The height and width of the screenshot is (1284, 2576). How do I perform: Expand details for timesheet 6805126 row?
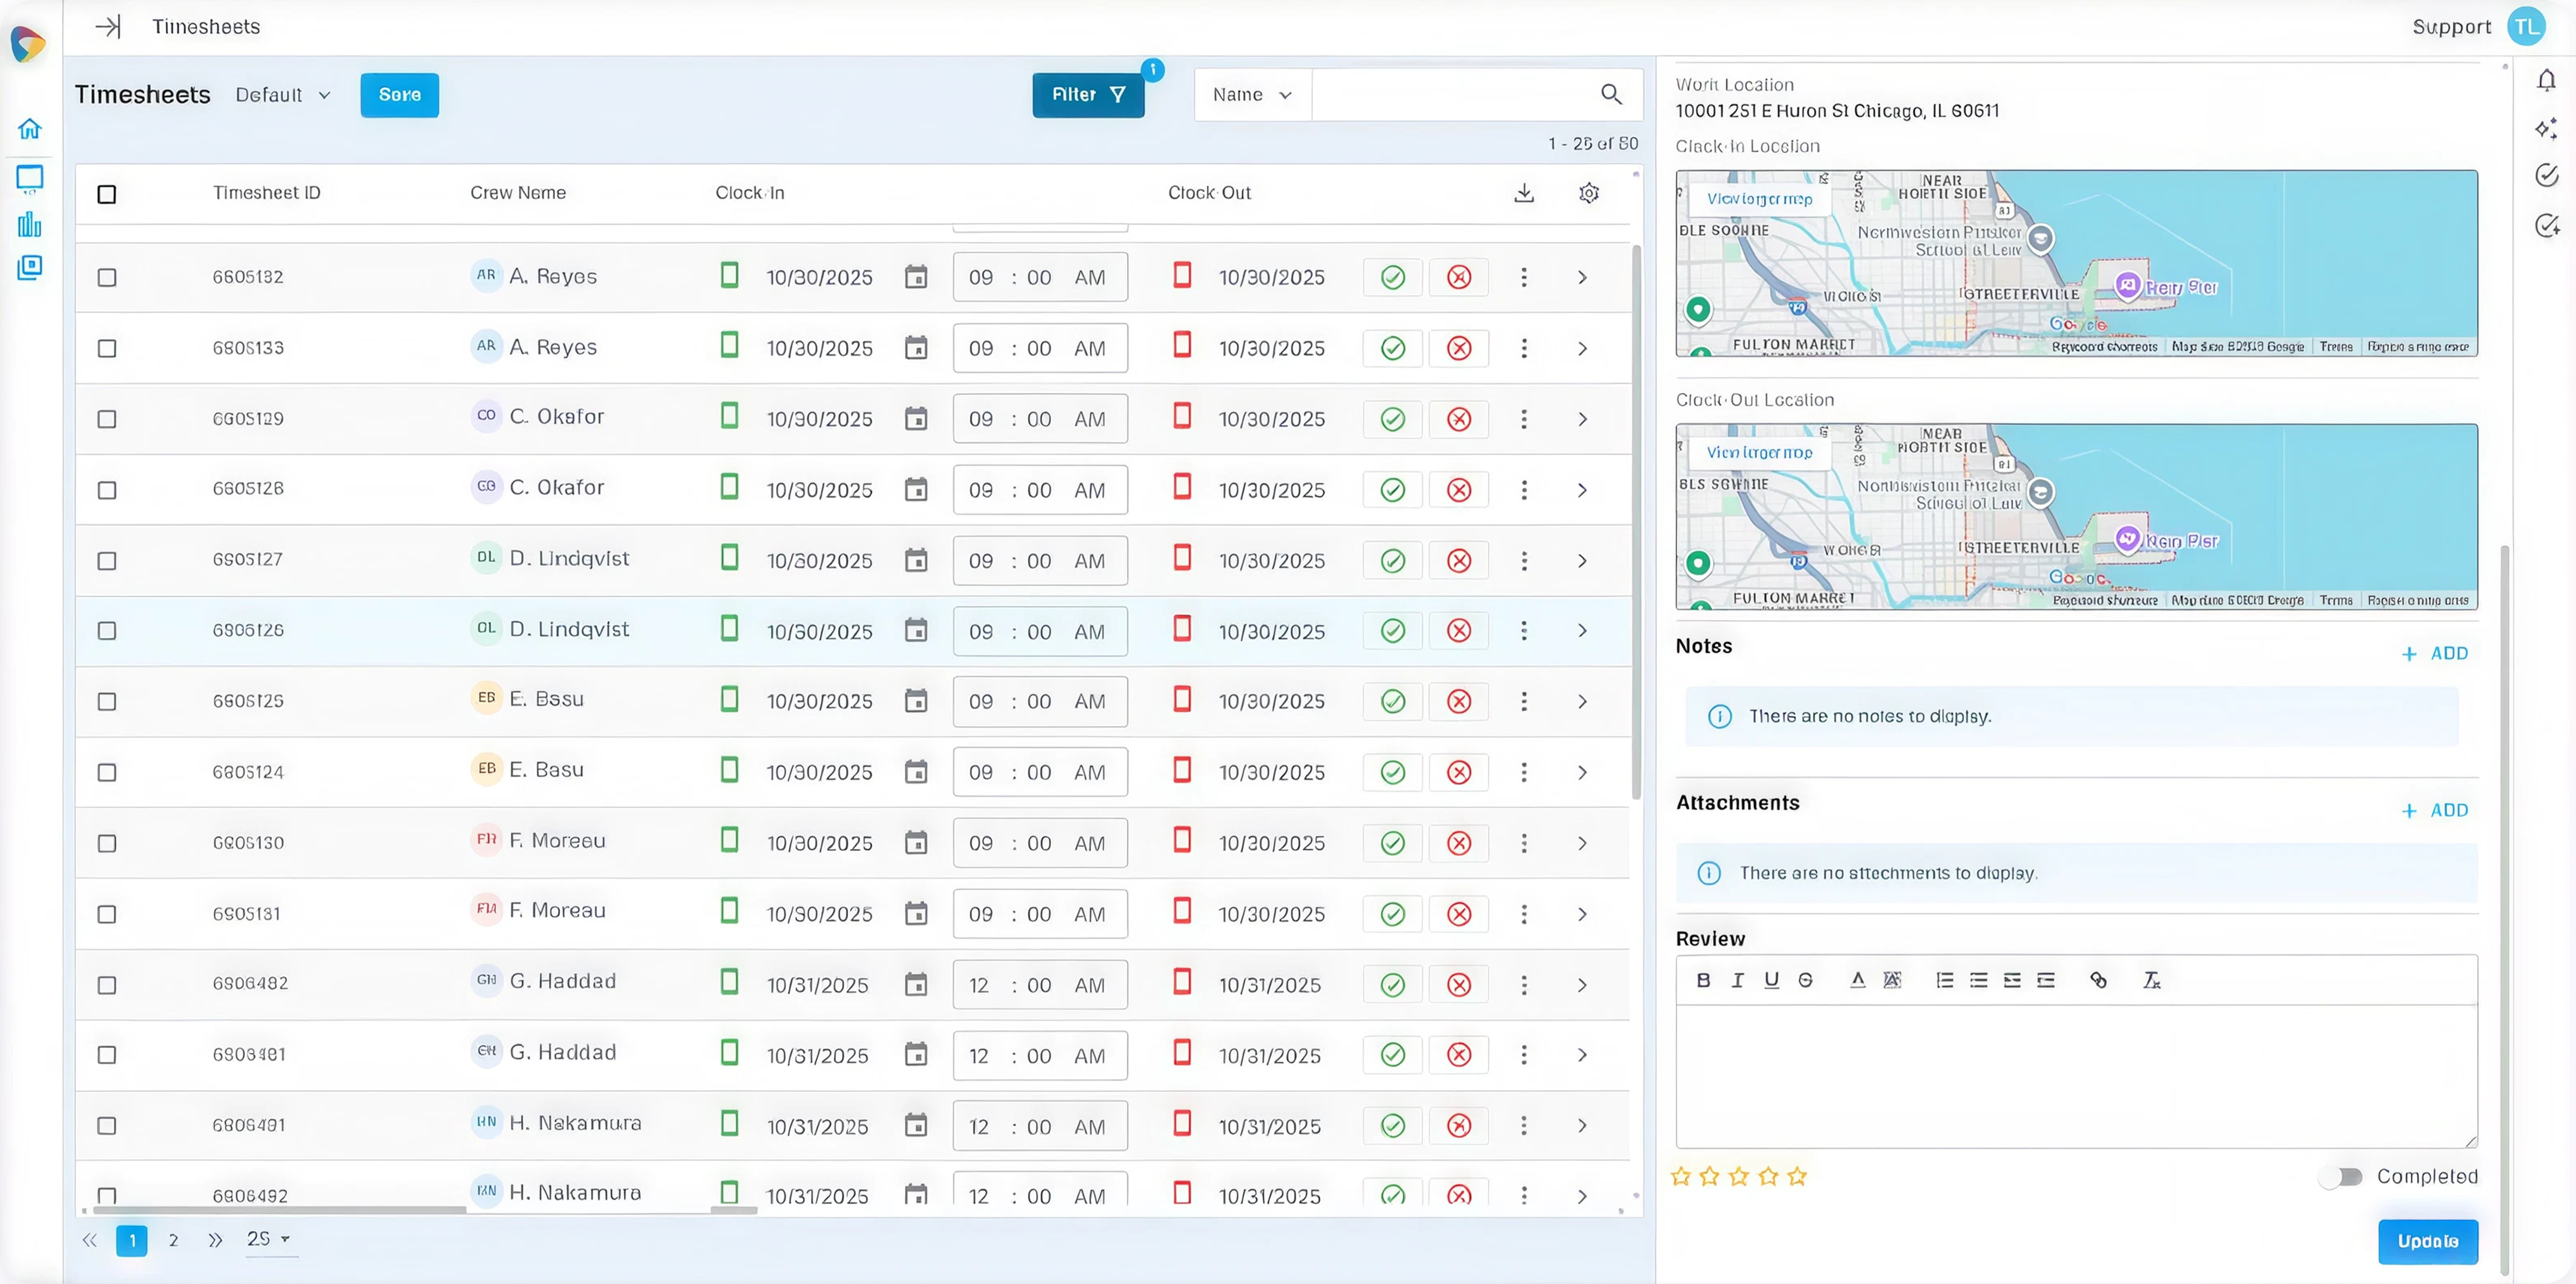[1582, 631]
